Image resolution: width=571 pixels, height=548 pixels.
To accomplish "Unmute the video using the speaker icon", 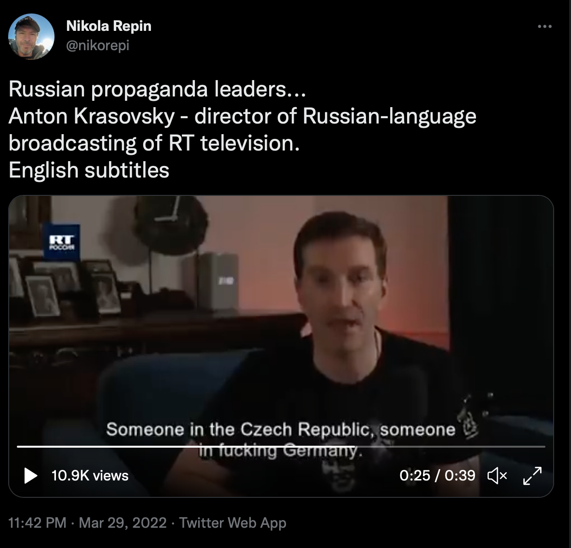I will (497, 476).
